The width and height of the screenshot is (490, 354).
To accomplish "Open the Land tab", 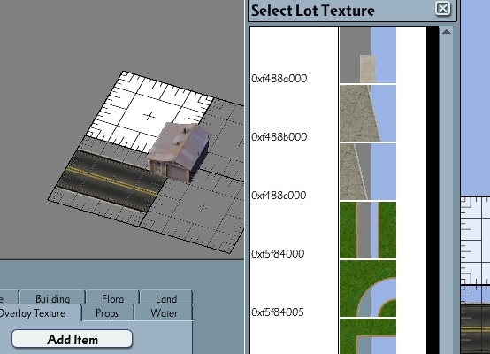I will click(166, 297).
